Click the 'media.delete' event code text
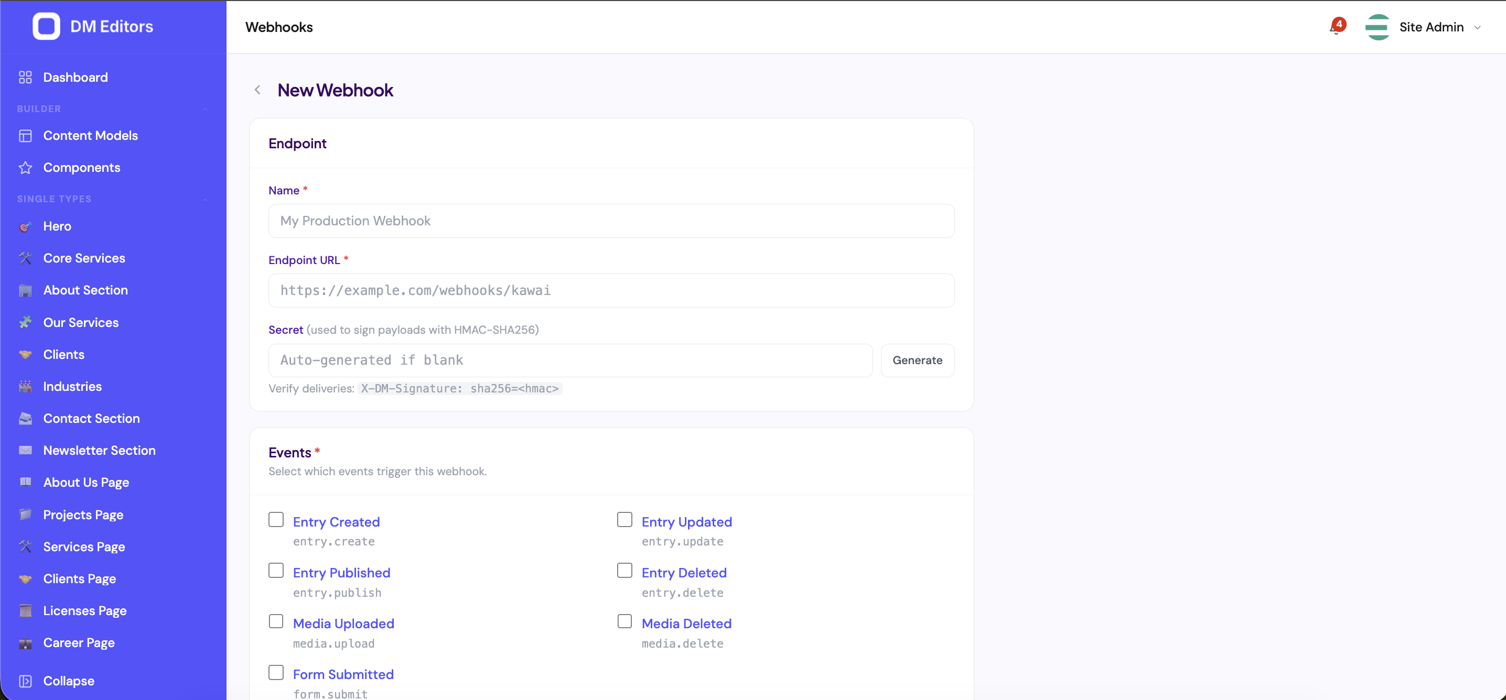Viewport: 1506px width, 700px height. [682, 643]
